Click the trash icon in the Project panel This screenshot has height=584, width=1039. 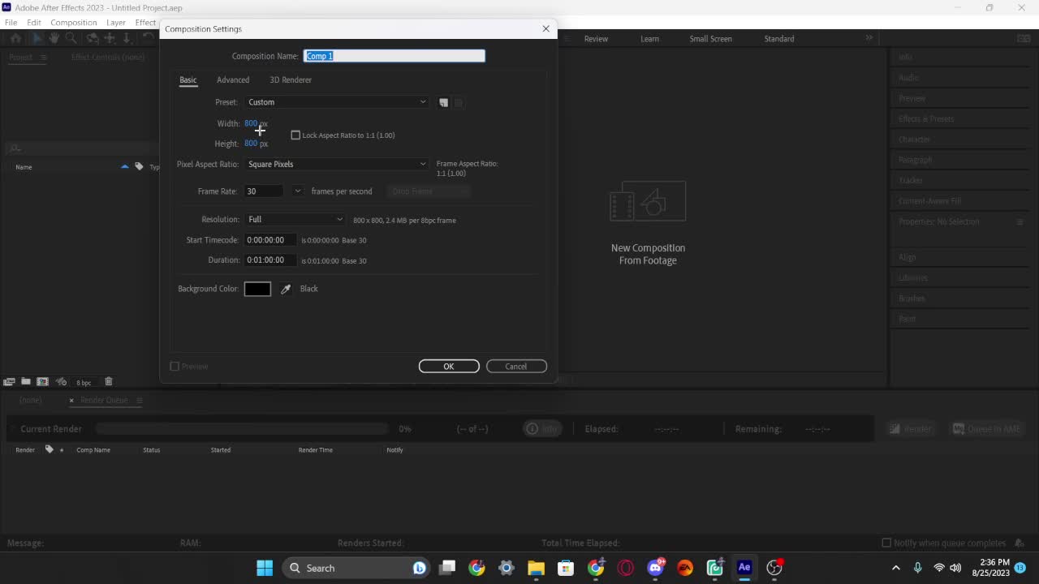coord(108,381)
